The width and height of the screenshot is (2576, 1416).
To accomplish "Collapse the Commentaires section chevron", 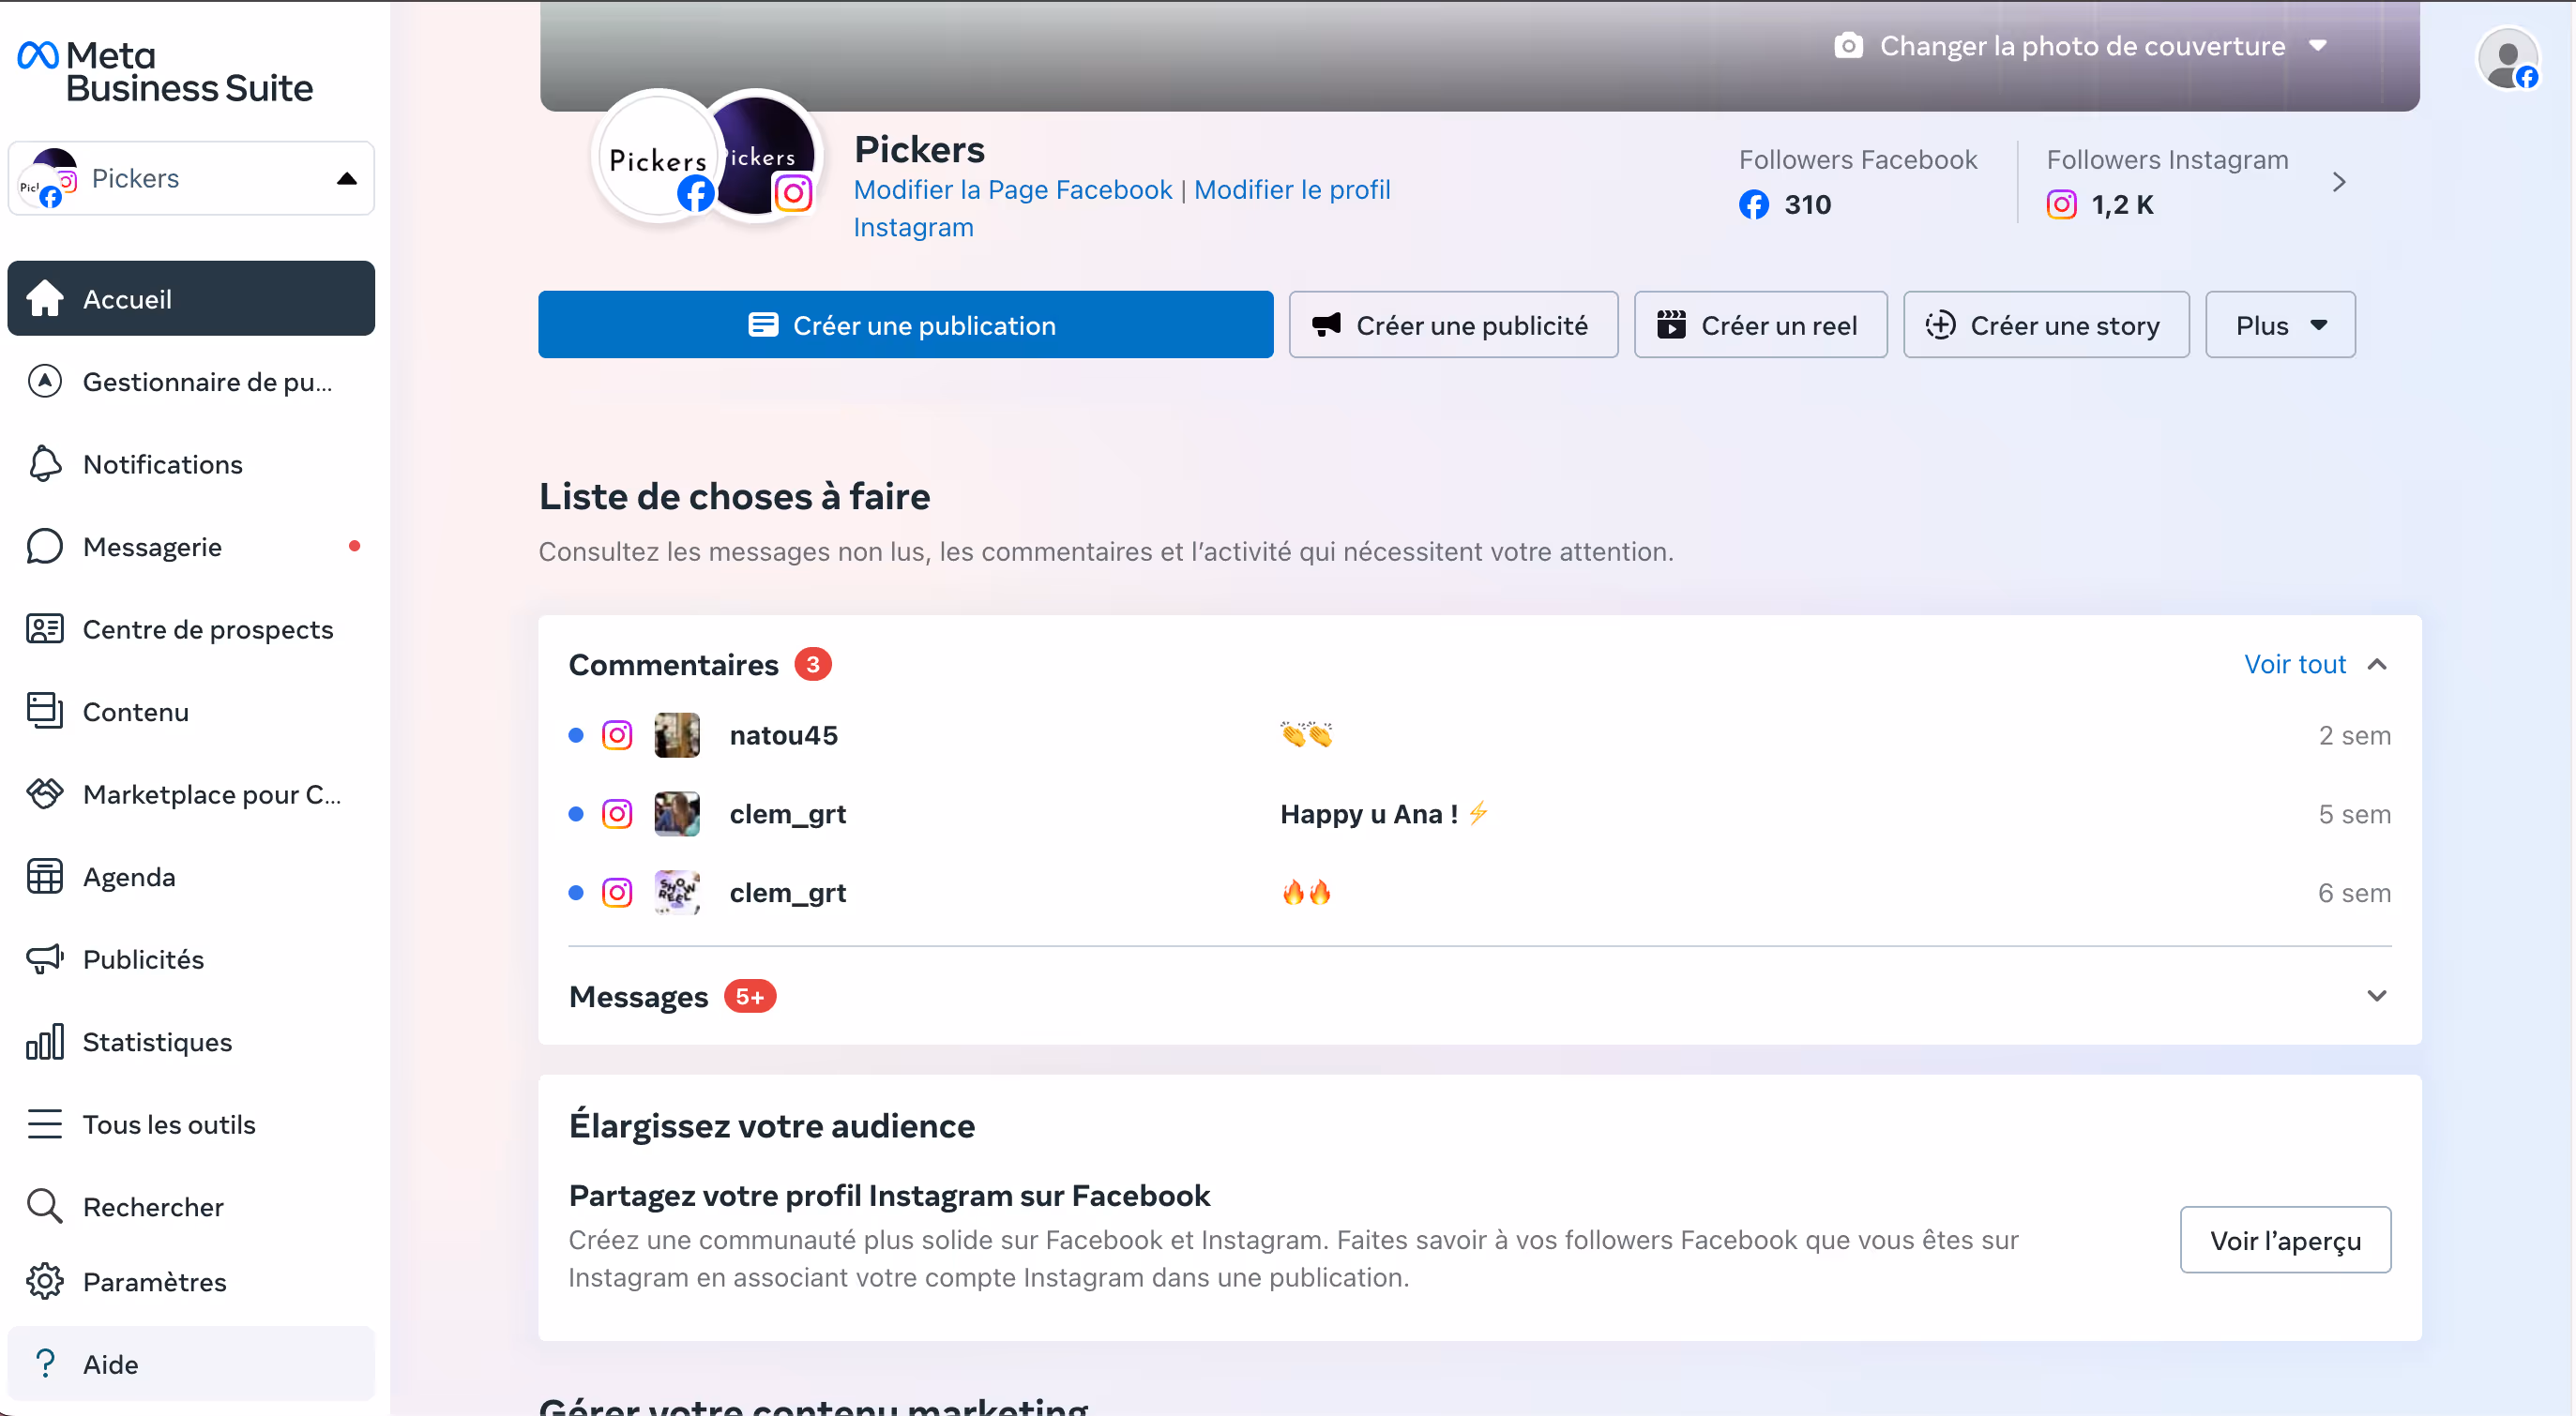I will coord(2377,665).
